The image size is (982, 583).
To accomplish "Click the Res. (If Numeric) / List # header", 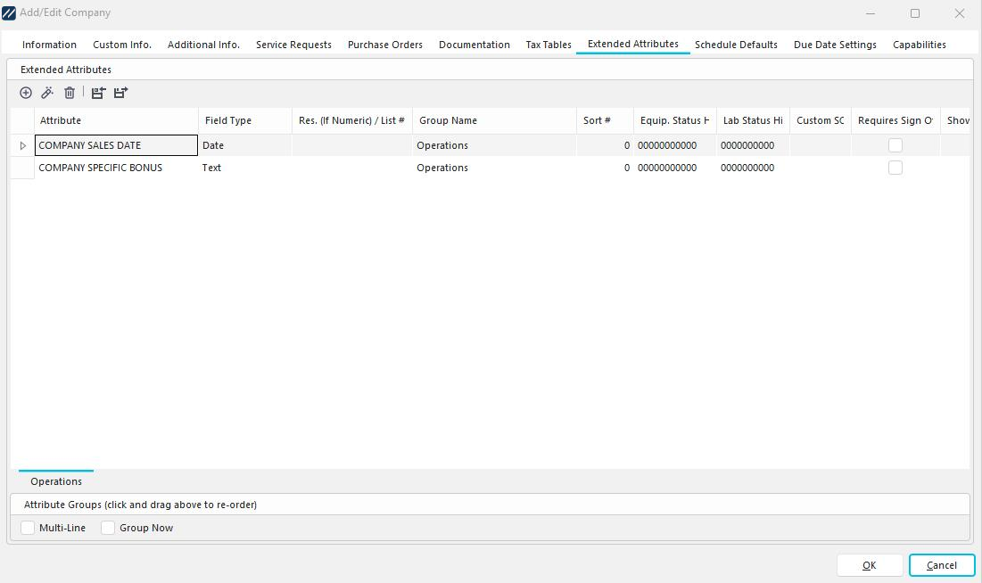I will 352,120.
